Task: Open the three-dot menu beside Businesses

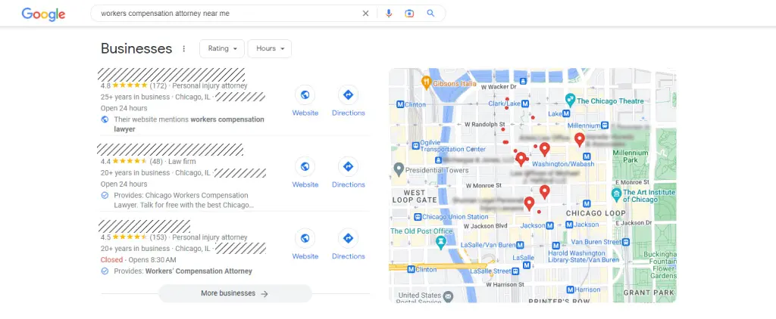Action: 184,49
